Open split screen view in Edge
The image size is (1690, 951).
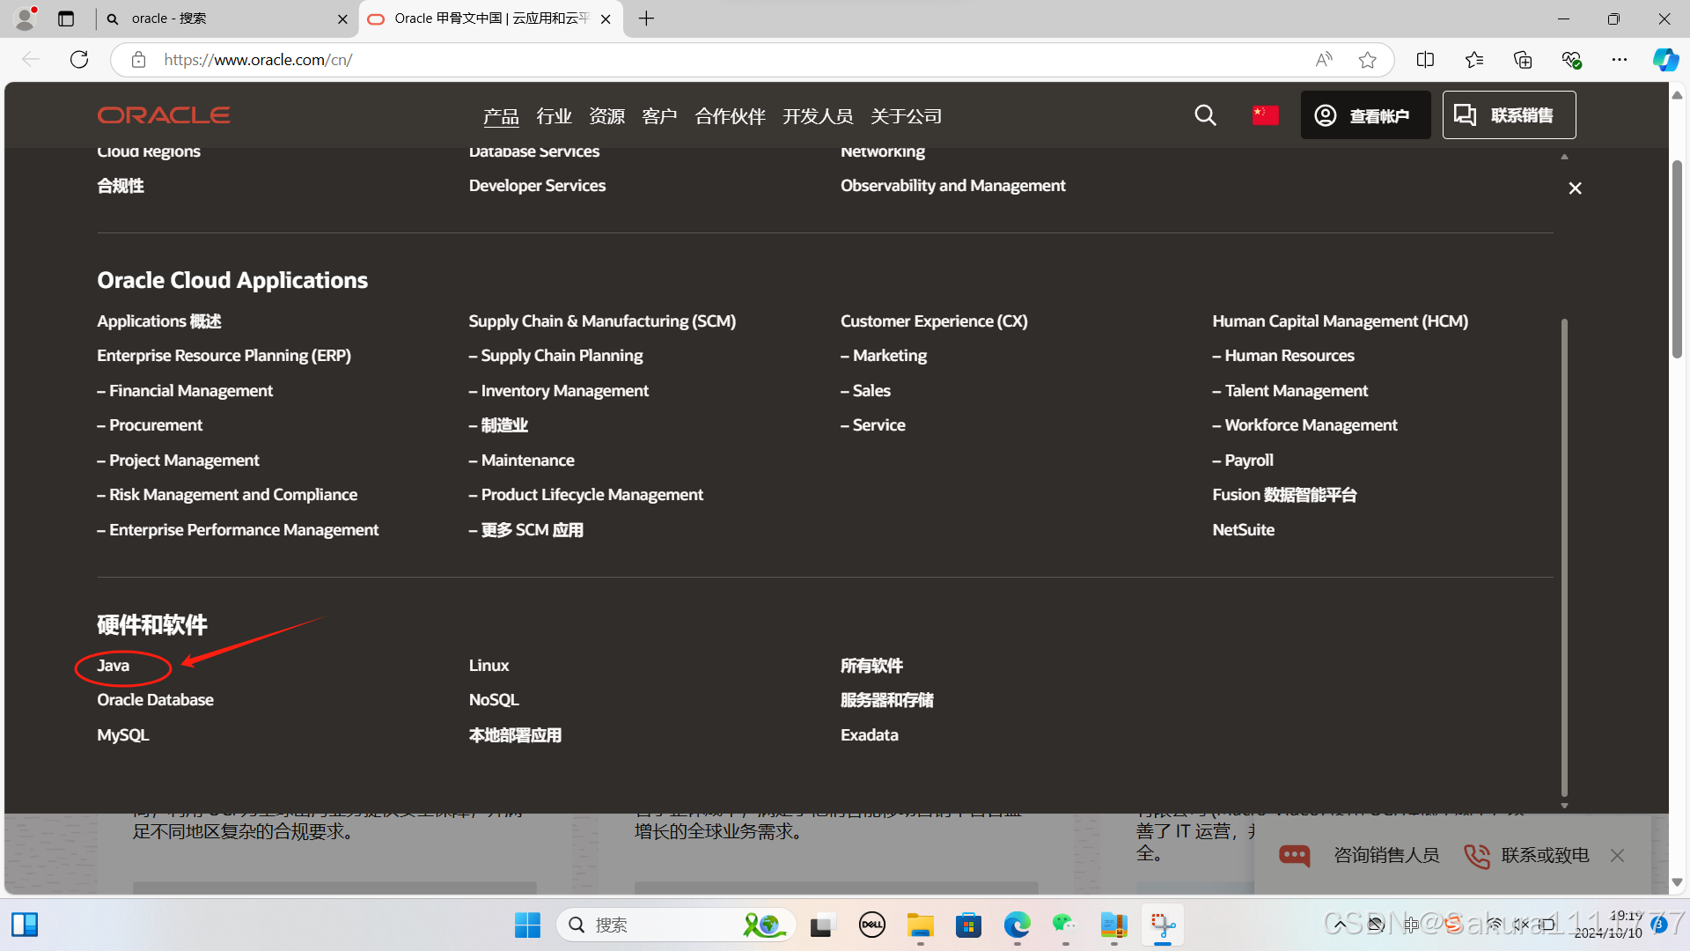(1425, 59)
